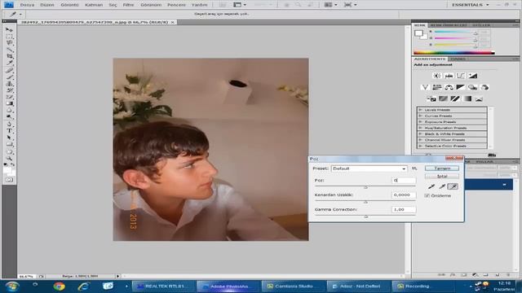Screen dimensions: 522x293
Task: Add a Posterize adjustment
Action: [x=443, y=98]
